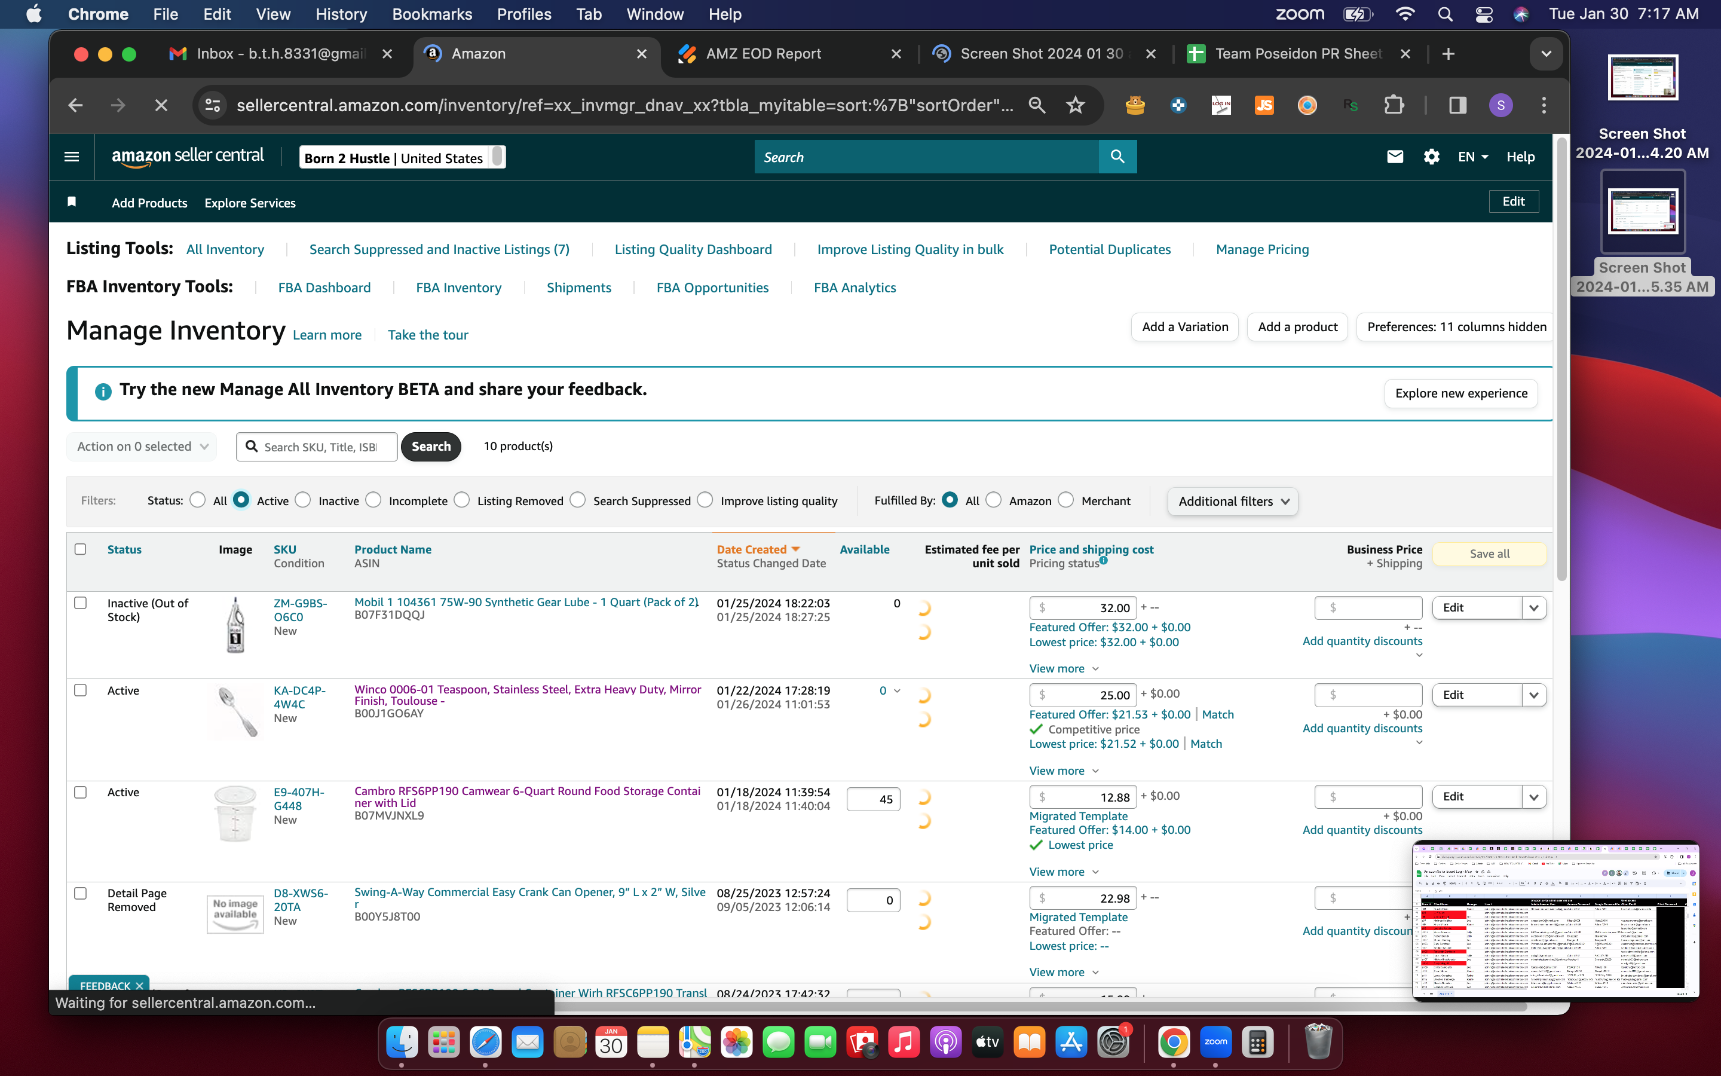Click the SKU search input field
Viewport: 1721px width, 1076px height.
click(x=317, y=447)
